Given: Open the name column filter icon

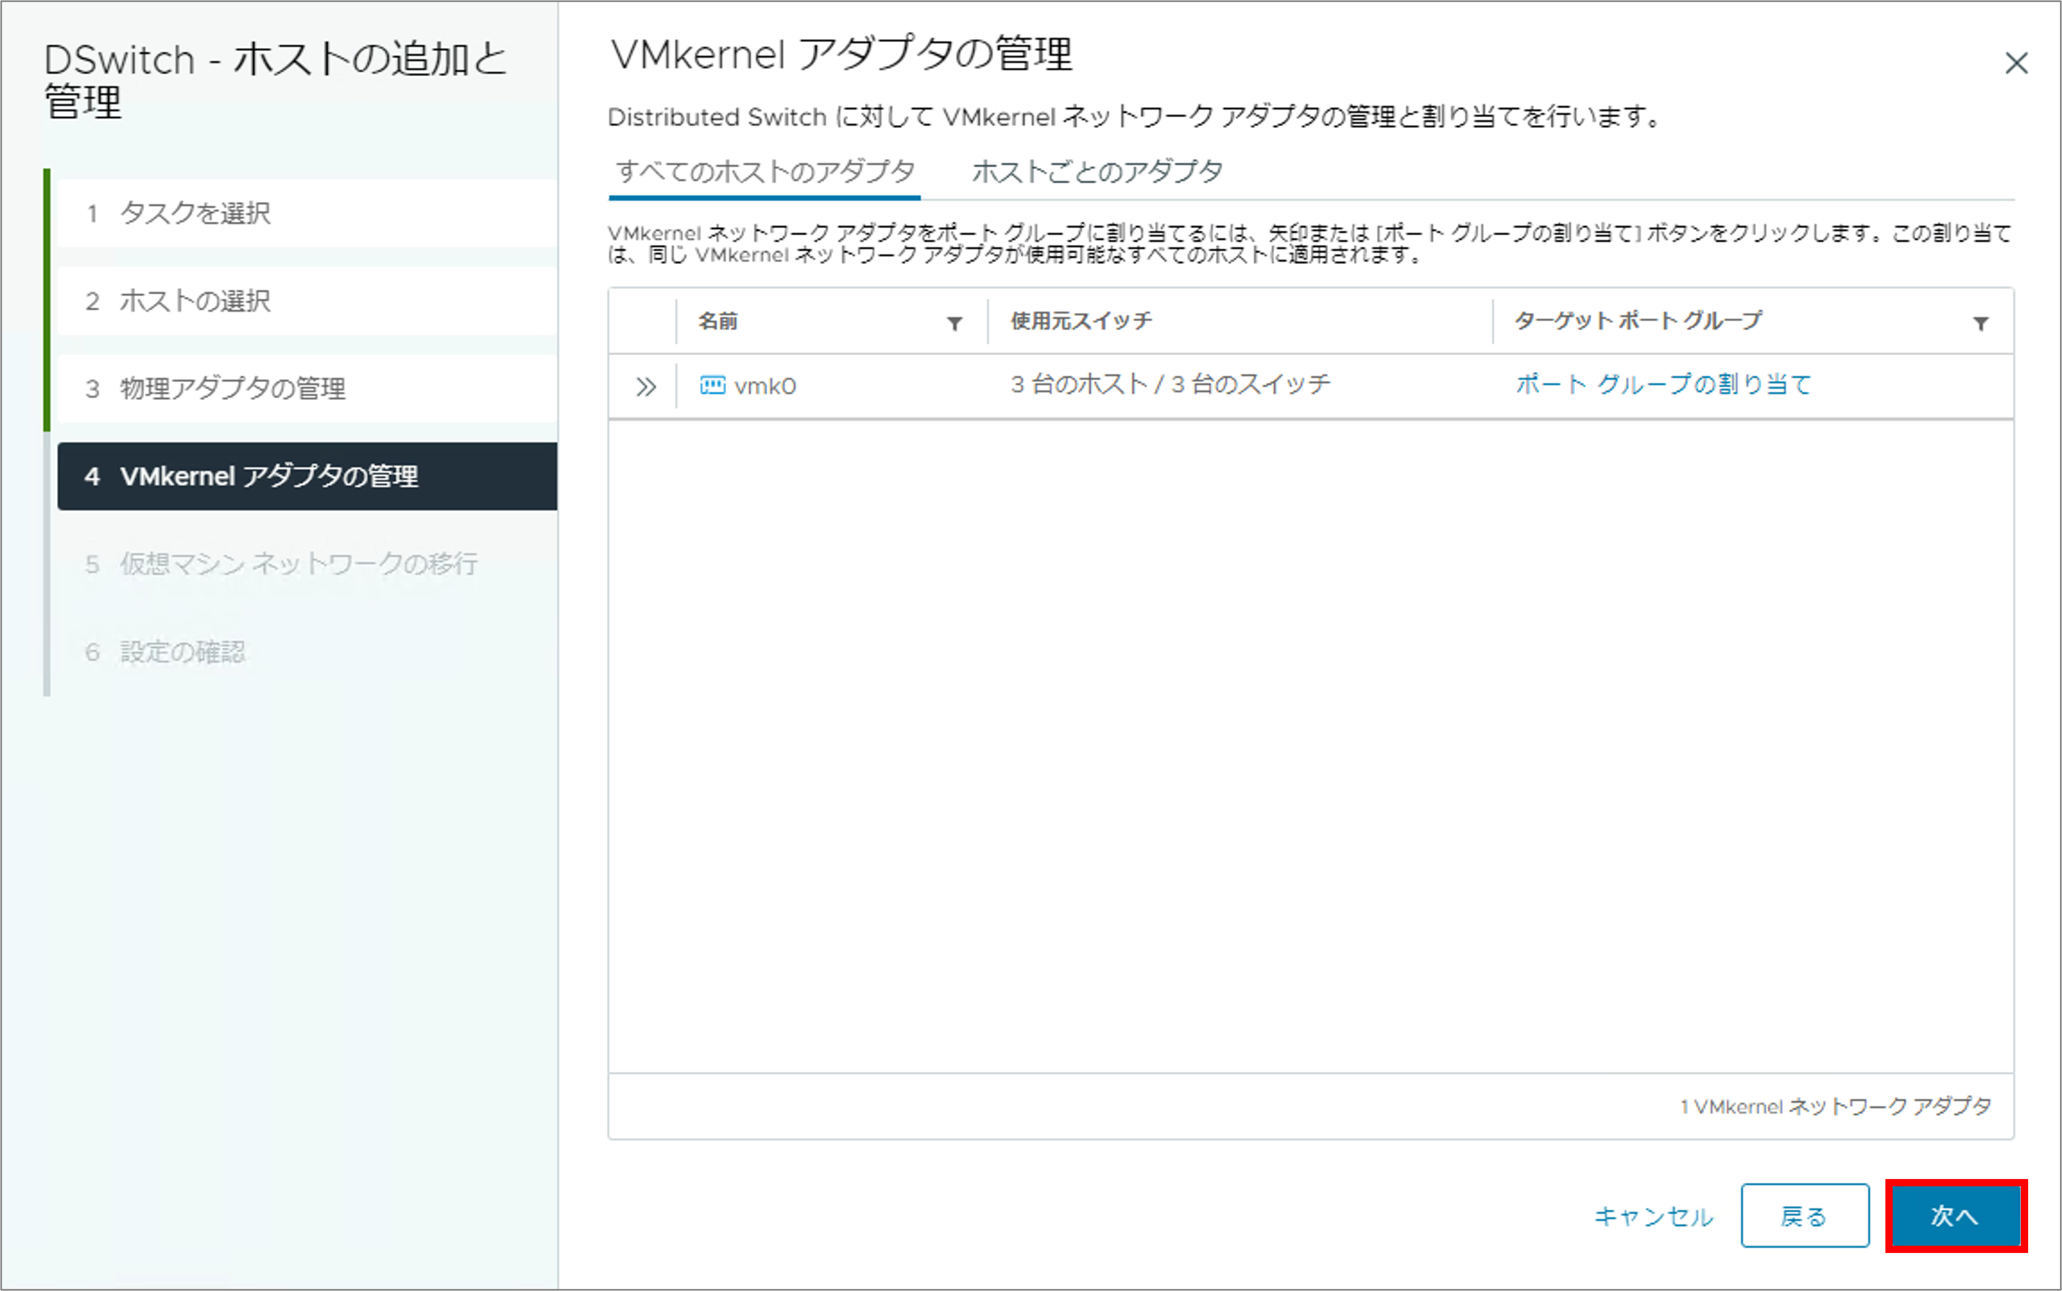Looking at the screenshot, I should pos(954,323).
